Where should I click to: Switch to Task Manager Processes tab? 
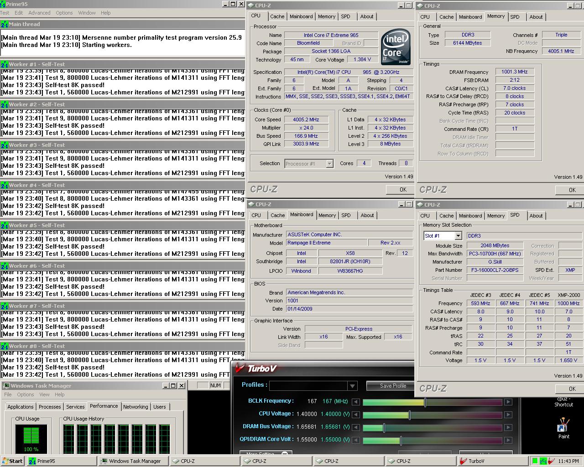pyautogui.click(x=50, y=407)
